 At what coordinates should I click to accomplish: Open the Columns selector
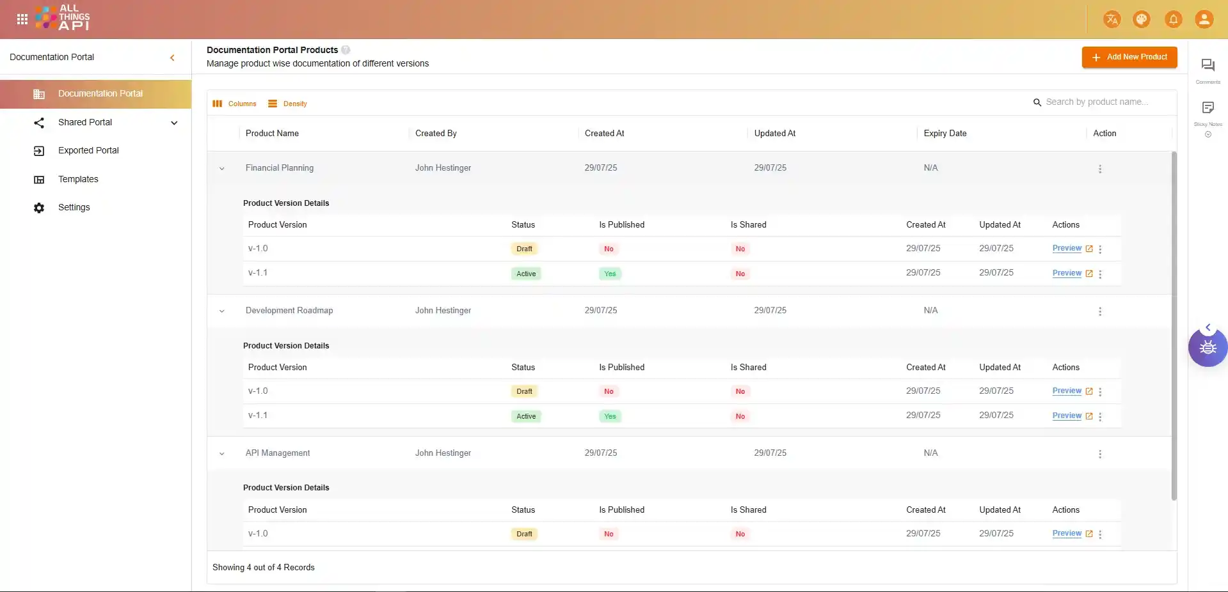coord(235,104)
